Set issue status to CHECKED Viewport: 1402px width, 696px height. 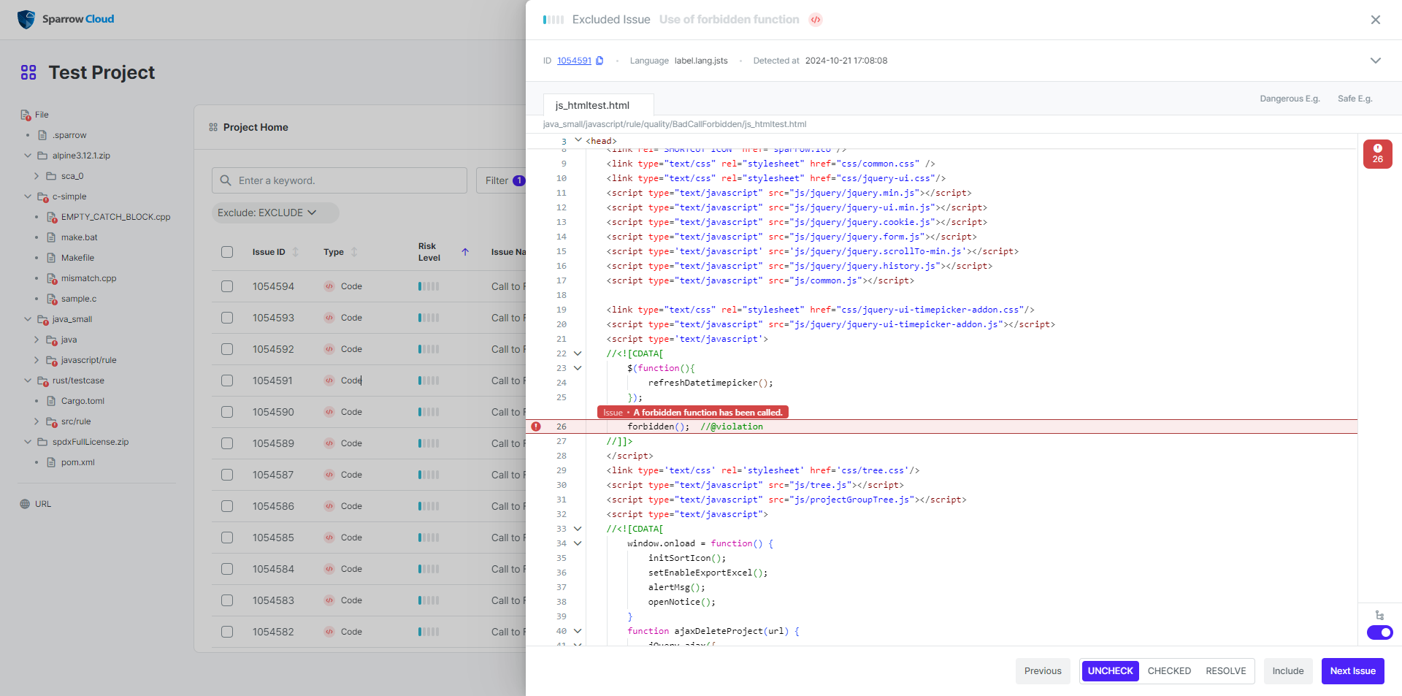[1169, 671]
